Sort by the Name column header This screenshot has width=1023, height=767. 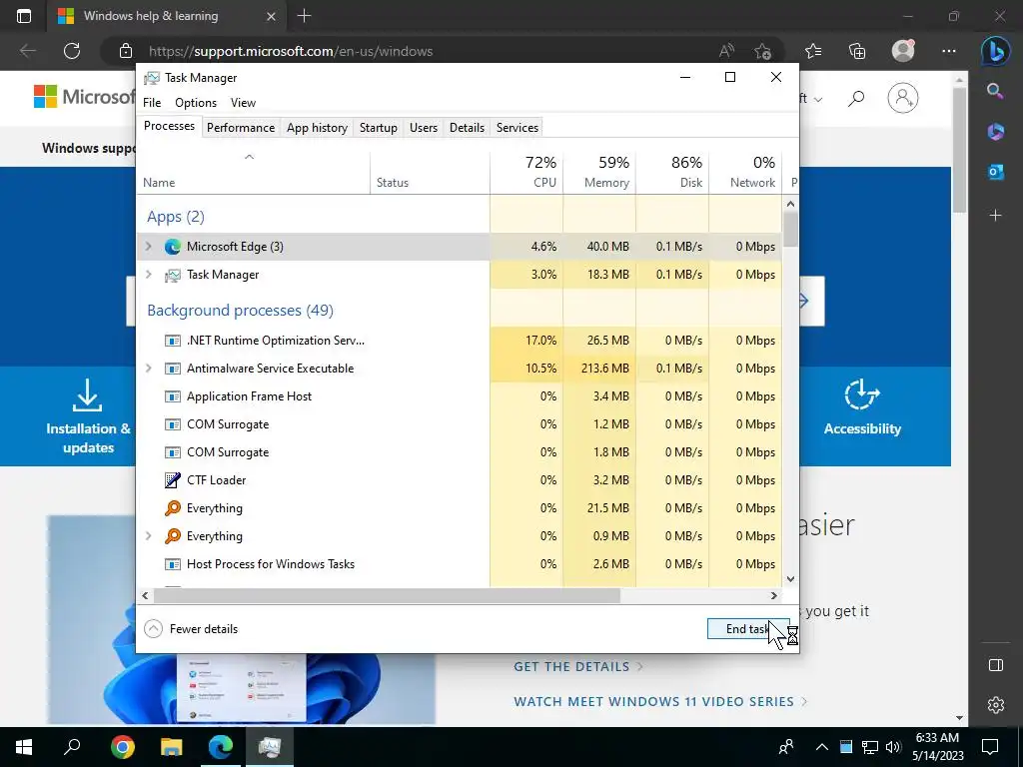[253, 172]
